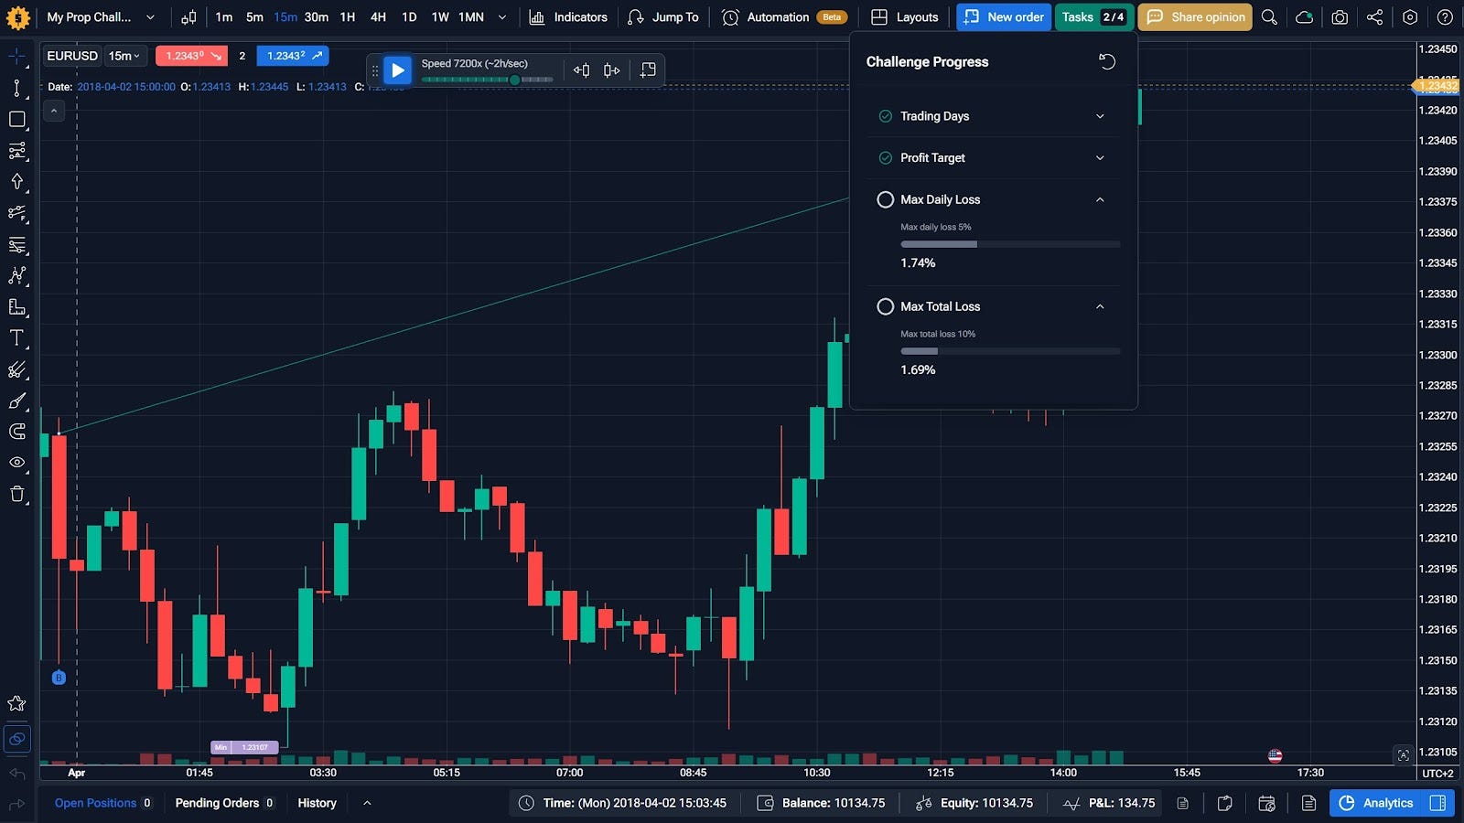Adjust the replay speed slider
Image resolution: width=1464 pixels, height=823 pixels.
coord(515,80)
